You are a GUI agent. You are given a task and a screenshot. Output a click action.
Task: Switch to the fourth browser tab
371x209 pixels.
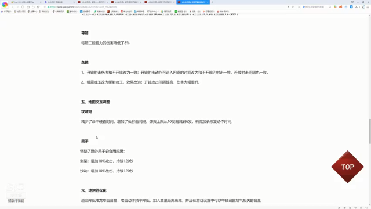point(126,2)
